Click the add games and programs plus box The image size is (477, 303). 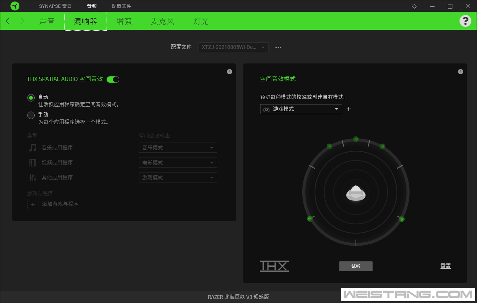(x=33, y=204)
